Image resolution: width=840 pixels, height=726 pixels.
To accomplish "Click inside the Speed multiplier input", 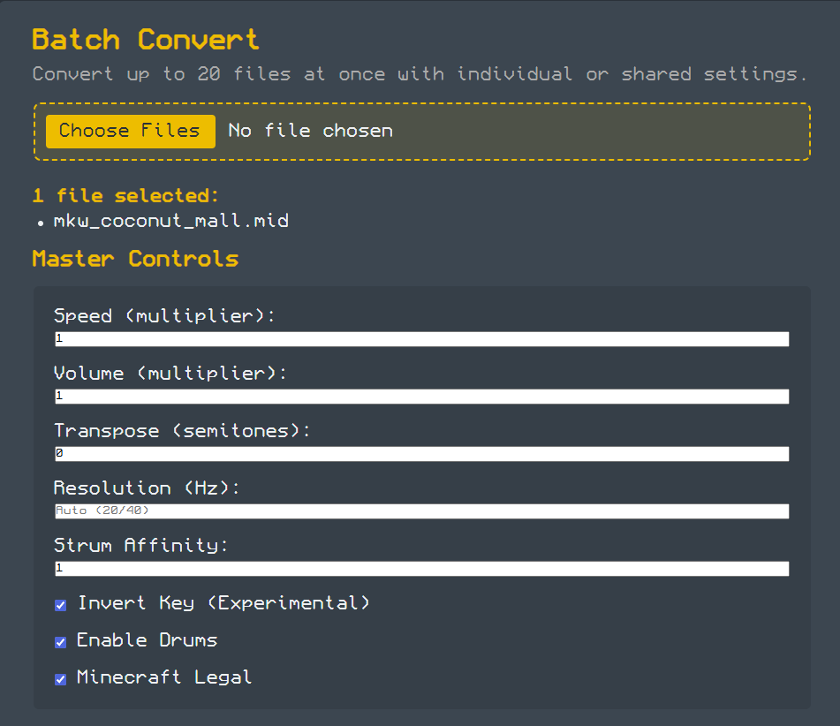I will [x=421, y=338].
